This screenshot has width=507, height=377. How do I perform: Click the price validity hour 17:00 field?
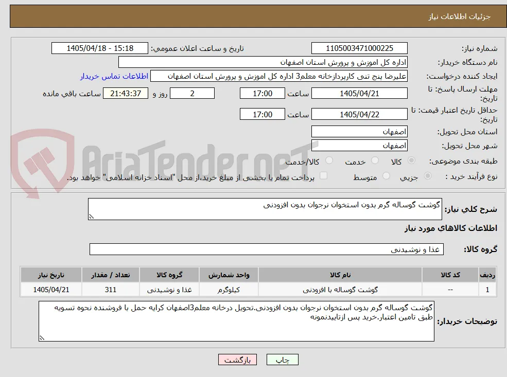pos(262,114)
